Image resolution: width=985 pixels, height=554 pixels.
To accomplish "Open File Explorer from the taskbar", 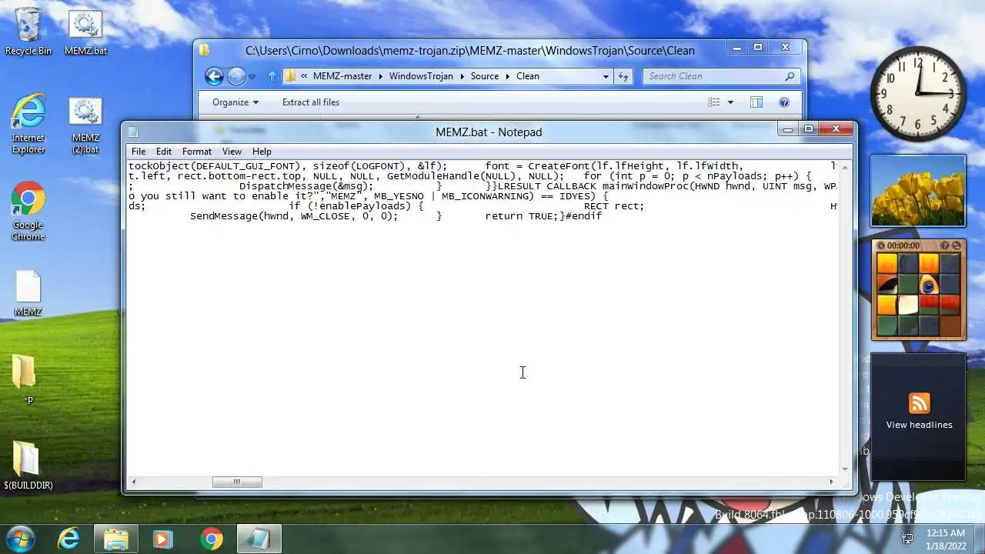I will [116, 539].
